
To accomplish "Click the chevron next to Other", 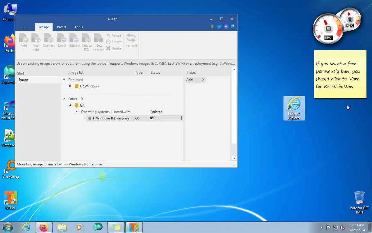I will click(82, 99).
